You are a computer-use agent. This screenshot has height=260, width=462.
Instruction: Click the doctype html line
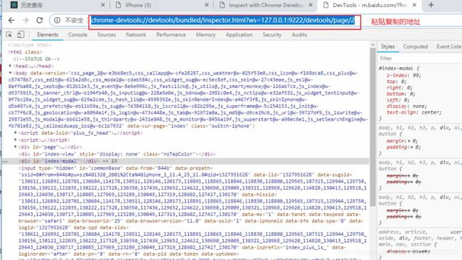click(x=29, y=45)
